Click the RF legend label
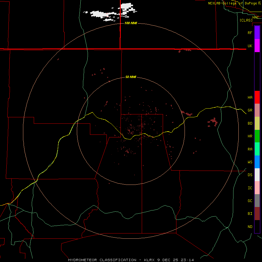The width and height of the screenshot is (262, 262). [x=250, y=33]
